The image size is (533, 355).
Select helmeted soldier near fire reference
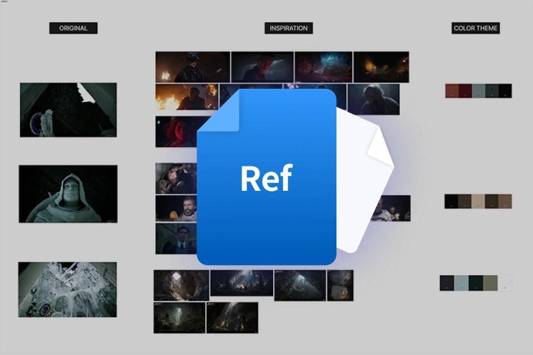tap(193, 67)
